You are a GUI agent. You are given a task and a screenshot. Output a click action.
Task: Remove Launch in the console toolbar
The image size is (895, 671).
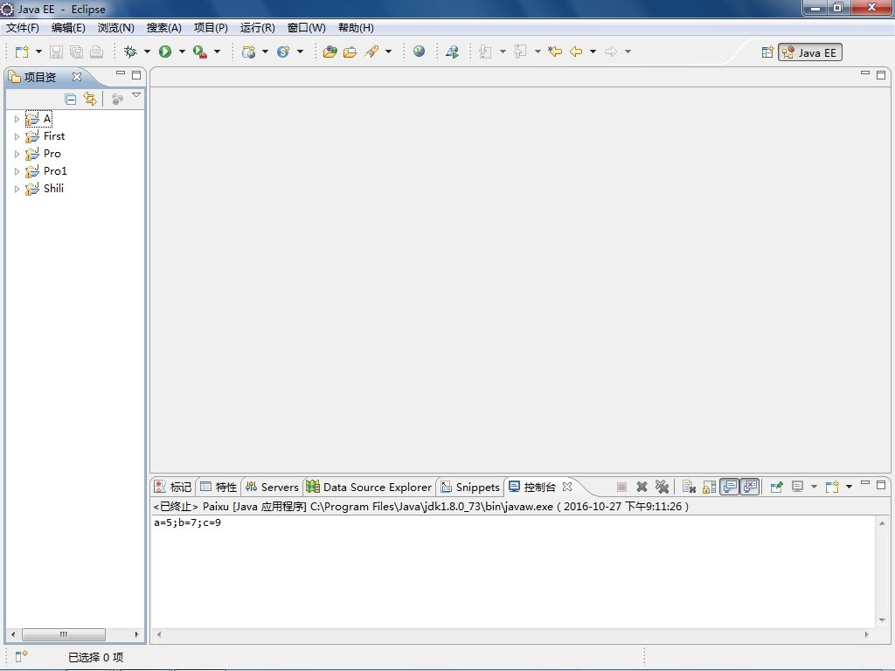coord(642,487)
